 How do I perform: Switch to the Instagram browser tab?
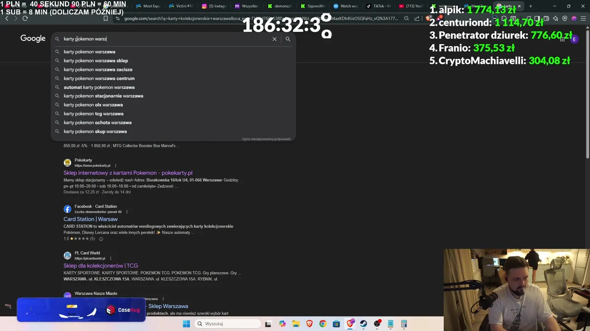click(214, 6)
